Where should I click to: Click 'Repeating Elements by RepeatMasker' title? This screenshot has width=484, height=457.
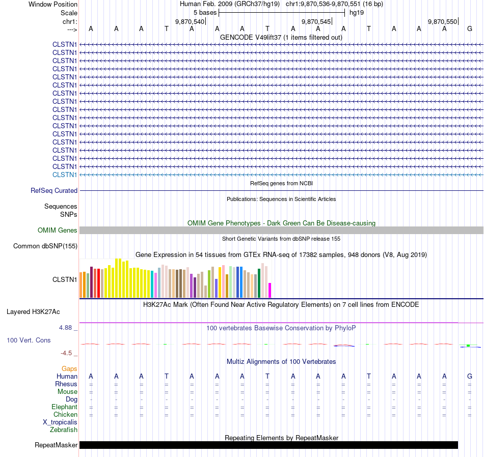[x=281, y=438]
